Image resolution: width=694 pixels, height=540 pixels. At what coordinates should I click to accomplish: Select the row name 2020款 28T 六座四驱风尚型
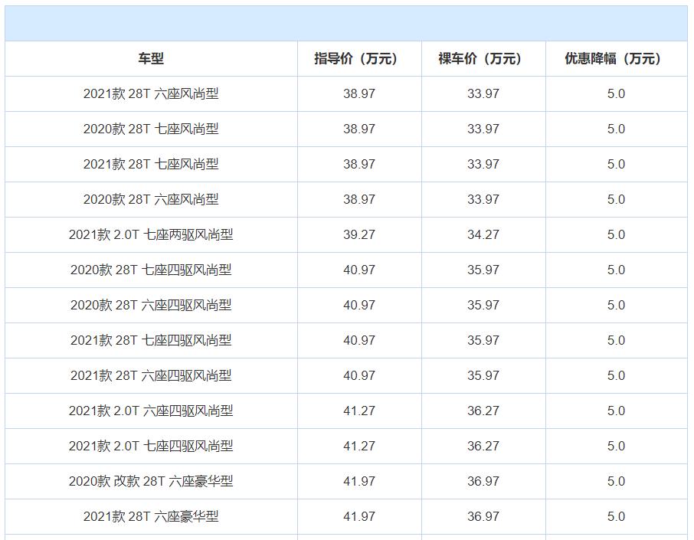pos(151,305)
